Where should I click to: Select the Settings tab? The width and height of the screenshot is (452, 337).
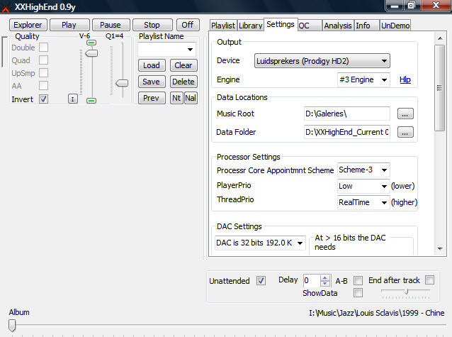(281, 24)
